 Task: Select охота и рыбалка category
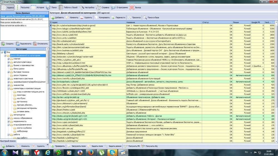point(24,128)
